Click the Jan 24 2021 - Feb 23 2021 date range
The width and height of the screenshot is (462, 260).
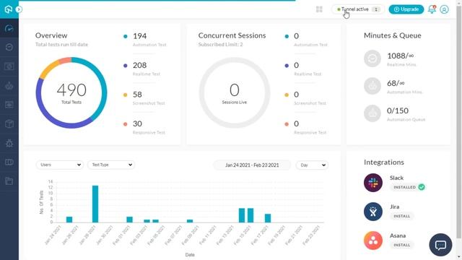click(252, 165)
